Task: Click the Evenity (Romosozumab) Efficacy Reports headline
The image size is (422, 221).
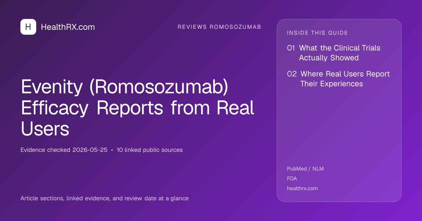Action: click(138, 108)
